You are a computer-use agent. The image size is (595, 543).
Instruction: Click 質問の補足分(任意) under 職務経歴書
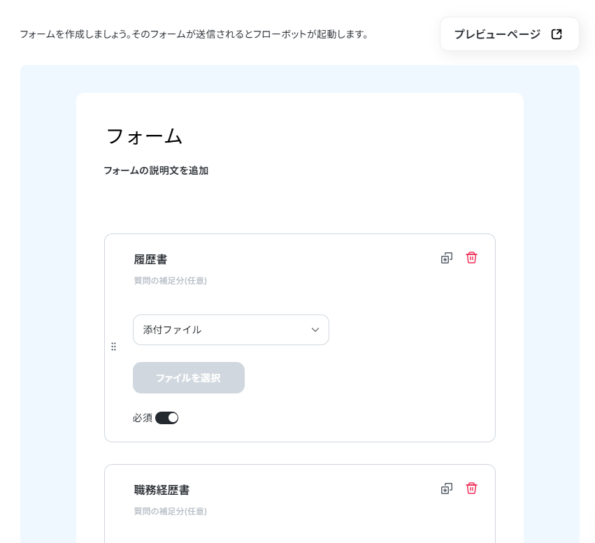tap(171, 512)
